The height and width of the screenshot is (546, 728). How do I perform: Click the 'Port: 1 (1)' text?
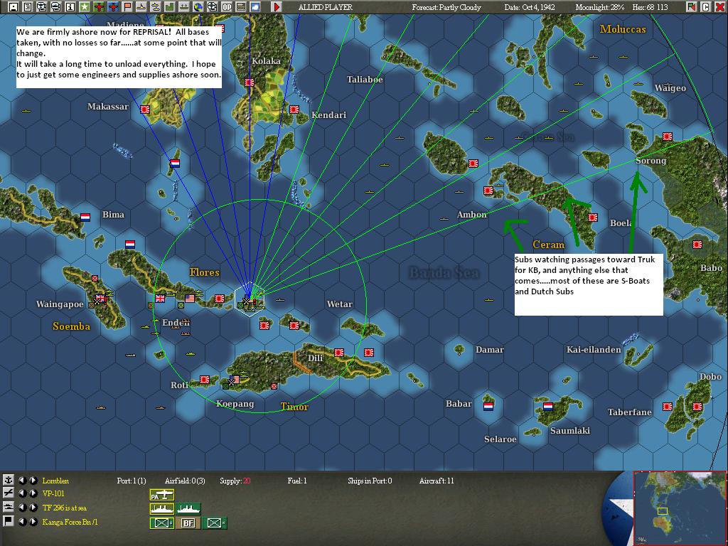click(132, 481)
